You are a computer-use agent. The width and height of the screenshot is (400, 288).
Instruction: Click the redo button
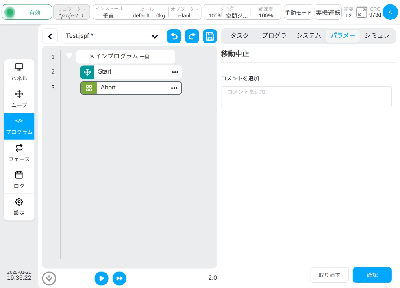point(192,36)
